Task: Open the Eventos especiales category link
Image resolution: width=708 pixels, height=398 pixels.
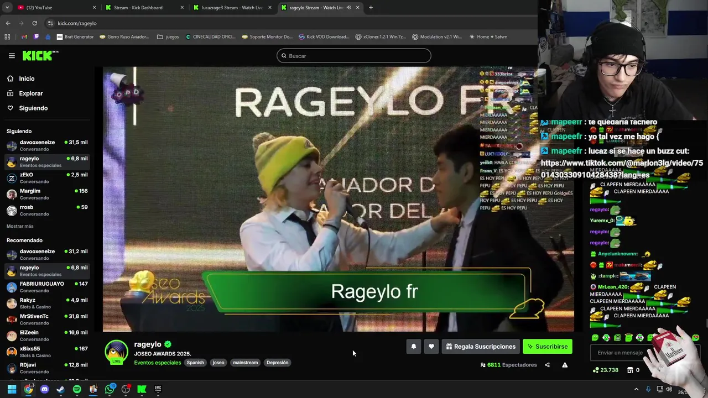Action: (157, 363)
